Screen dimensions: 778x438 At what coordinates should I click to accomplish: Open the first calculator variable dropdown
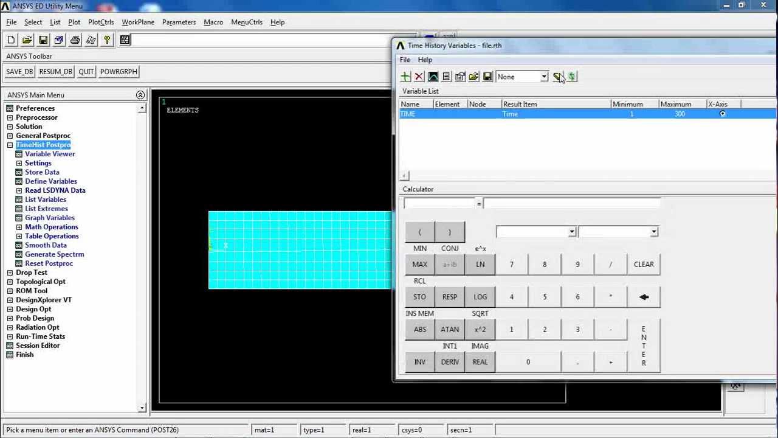point(571,232)
